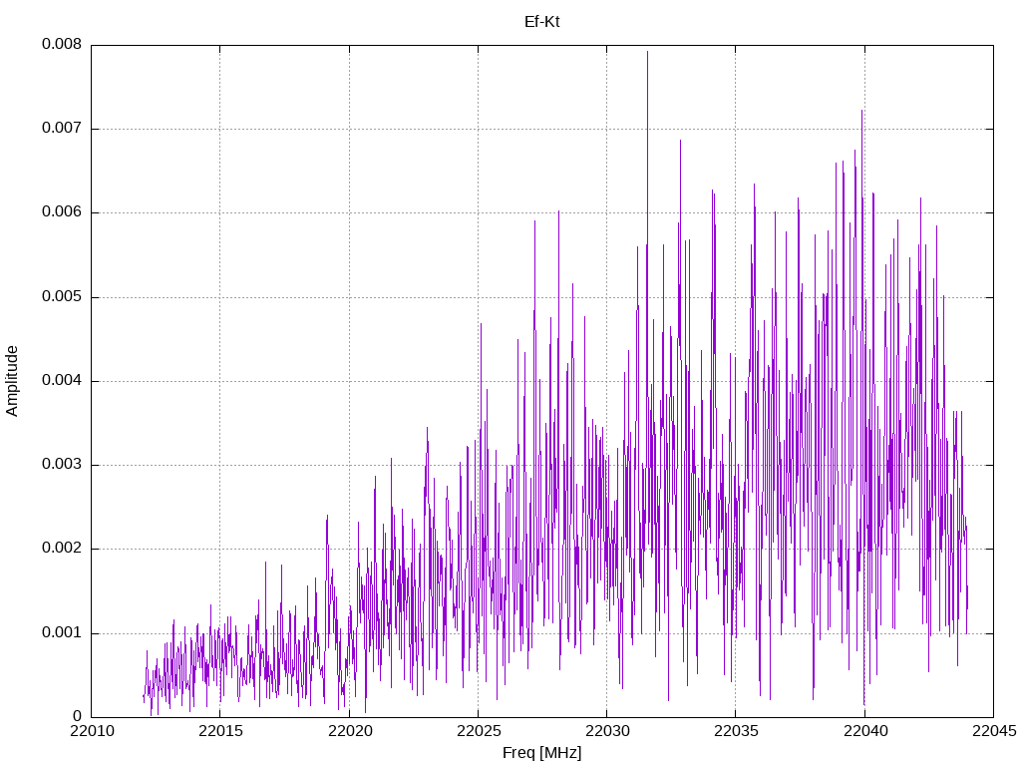Image resolution: width=1021 pixels, height=766 pixels.
Task: Click the x-axis tick label 22015
Action: click(220, 731)
